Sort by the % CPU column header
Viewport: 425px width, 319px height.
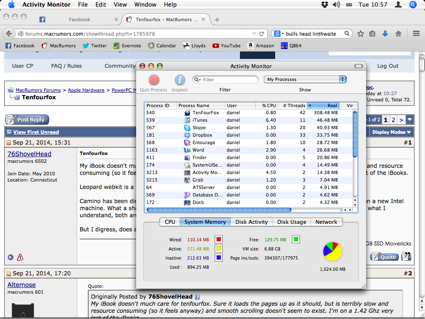coord(266,106)
